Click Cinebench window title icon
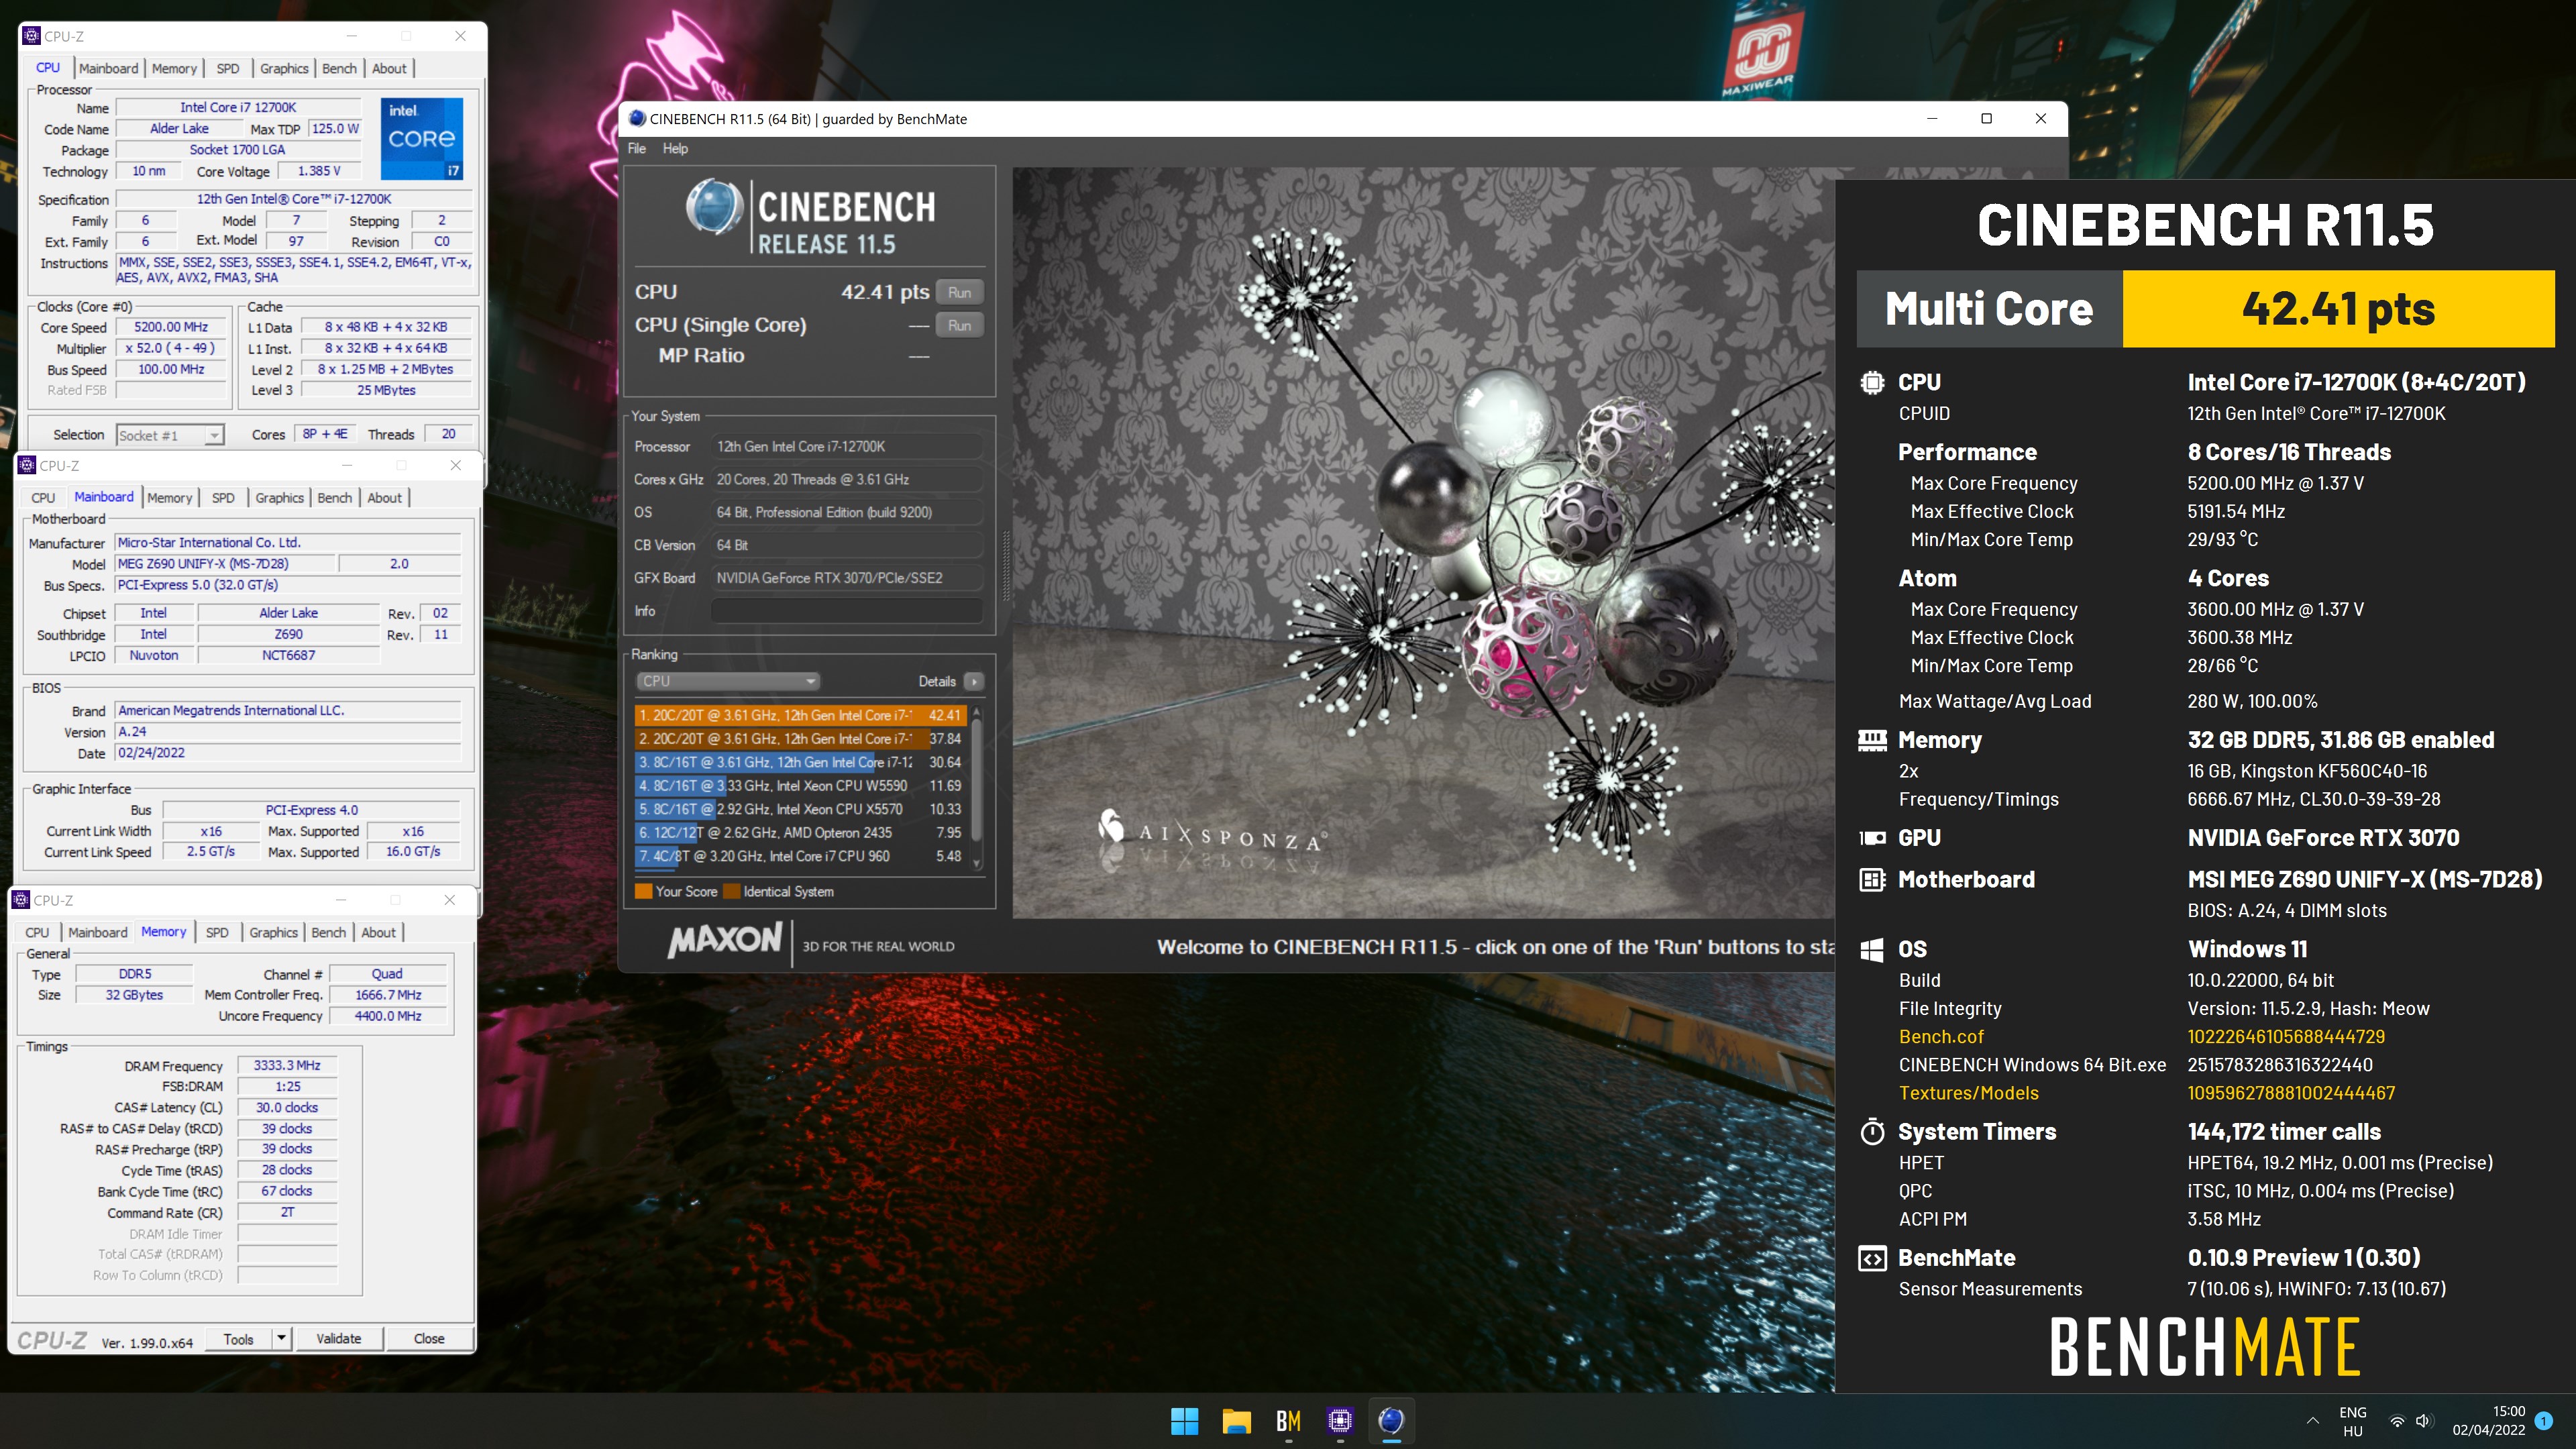 pos(637,118)
